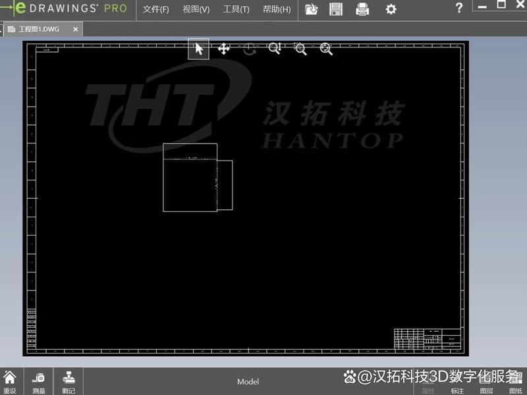Open the 标注 markup panel
This screenshot has width=527, height=395.
coord(457,390)
